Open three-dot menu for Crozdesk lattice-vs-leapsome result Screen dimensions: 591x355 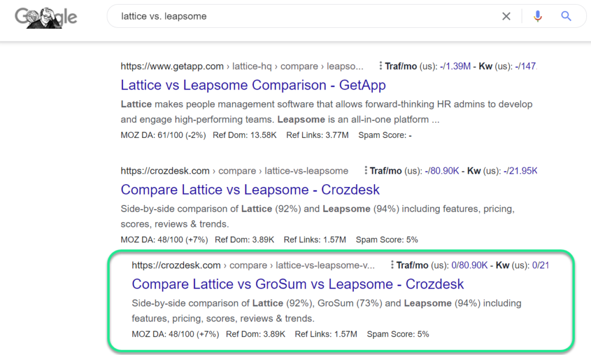point(365,170)
